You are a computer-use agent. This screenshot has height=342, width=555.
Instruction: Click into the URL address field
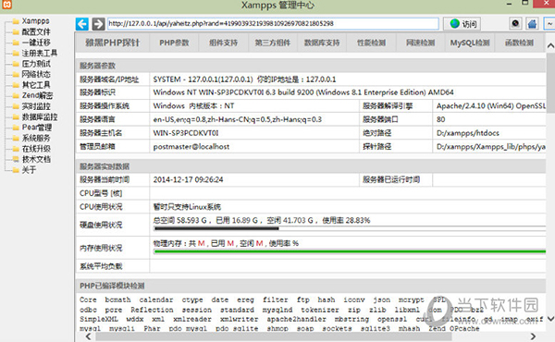(273, 24)
